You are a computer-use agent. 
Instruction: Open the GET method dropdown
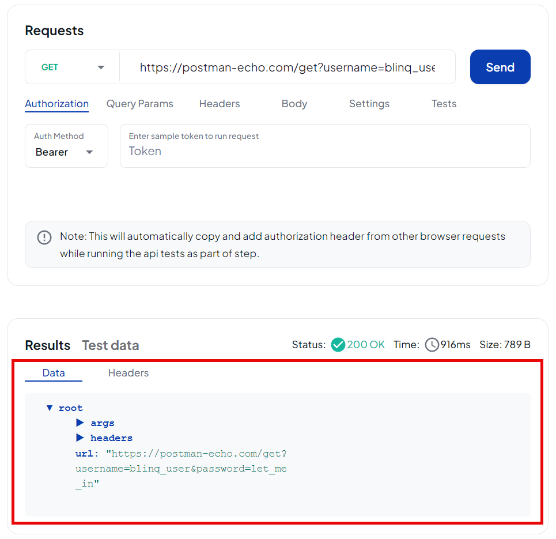[x=73, y=67]
